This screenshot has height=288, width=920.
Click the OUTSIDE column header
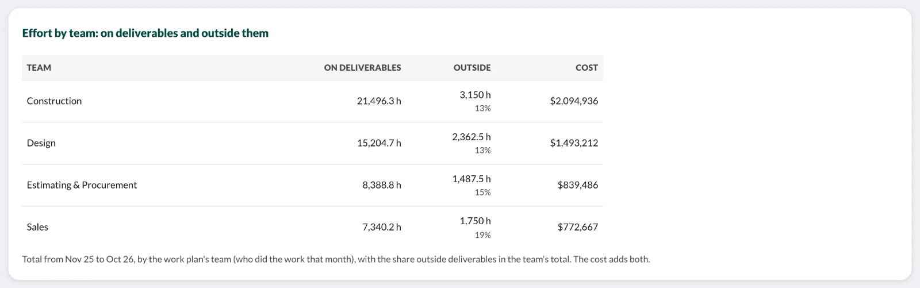tap(472, 68)
